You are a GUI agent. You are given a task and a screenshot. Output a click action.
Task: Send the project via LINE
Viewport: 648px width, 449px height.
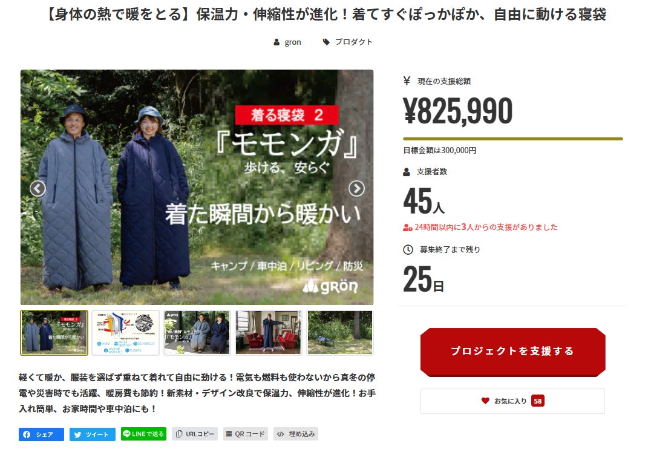[x=143, y=434]
